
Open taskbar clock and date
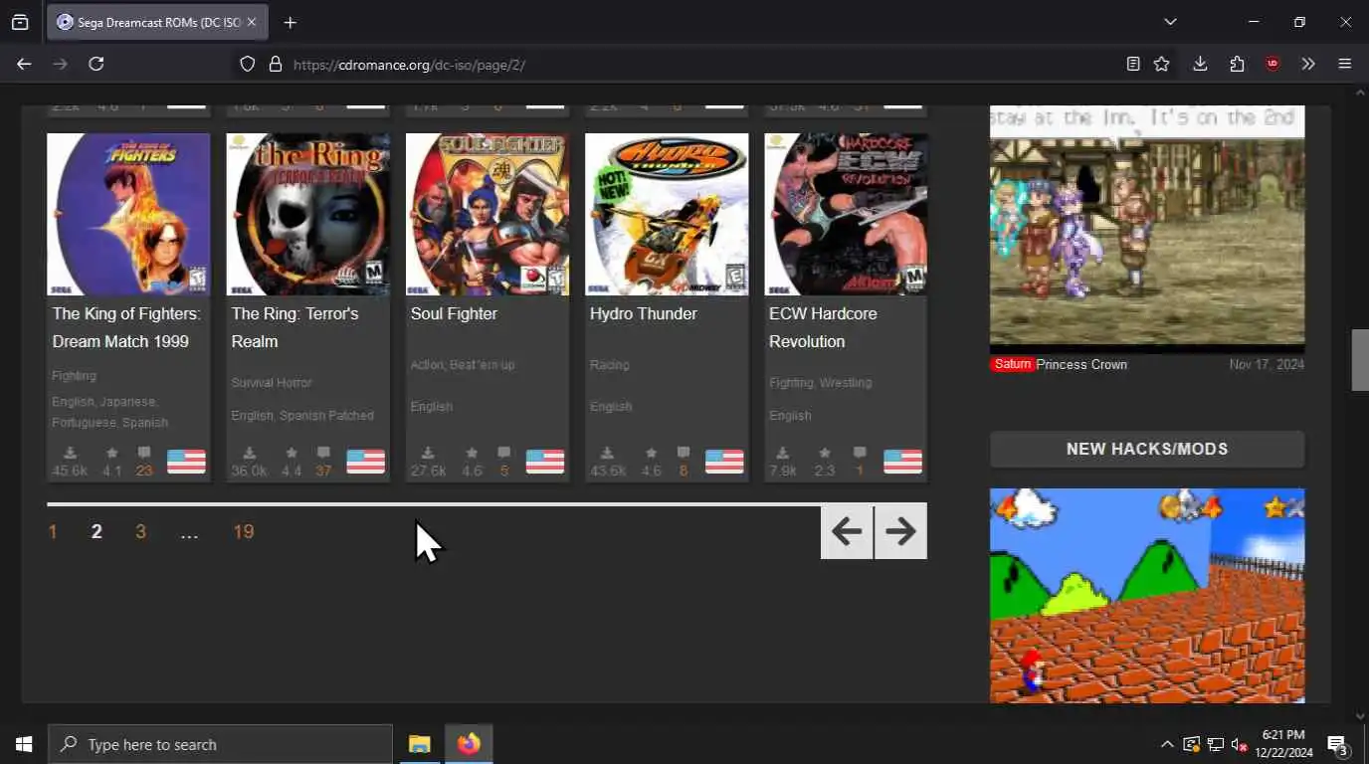[x=1283, y=744]
